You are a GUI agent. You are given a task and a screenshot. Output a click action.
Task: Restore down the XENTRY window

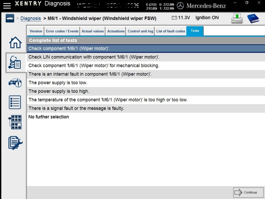(x=247, y=3)
